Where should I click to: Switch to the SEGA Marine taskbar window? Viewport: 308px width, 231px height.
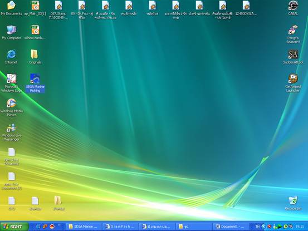click(84, 227)
